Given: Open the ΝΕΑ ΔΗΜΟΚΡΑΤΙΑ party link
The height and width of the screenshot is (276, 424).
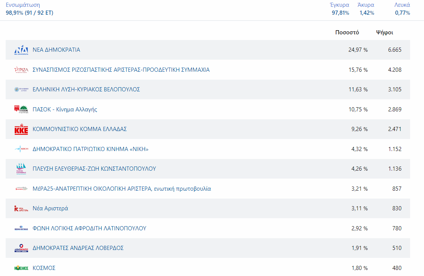Looking at the screenshot, I should [x=56, y=50].
